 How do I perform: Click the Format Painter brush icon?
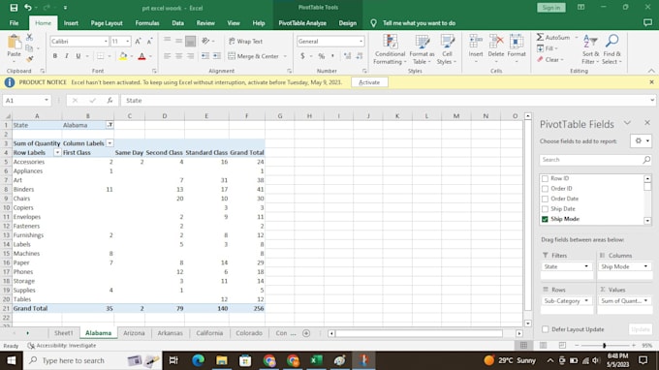29,59
